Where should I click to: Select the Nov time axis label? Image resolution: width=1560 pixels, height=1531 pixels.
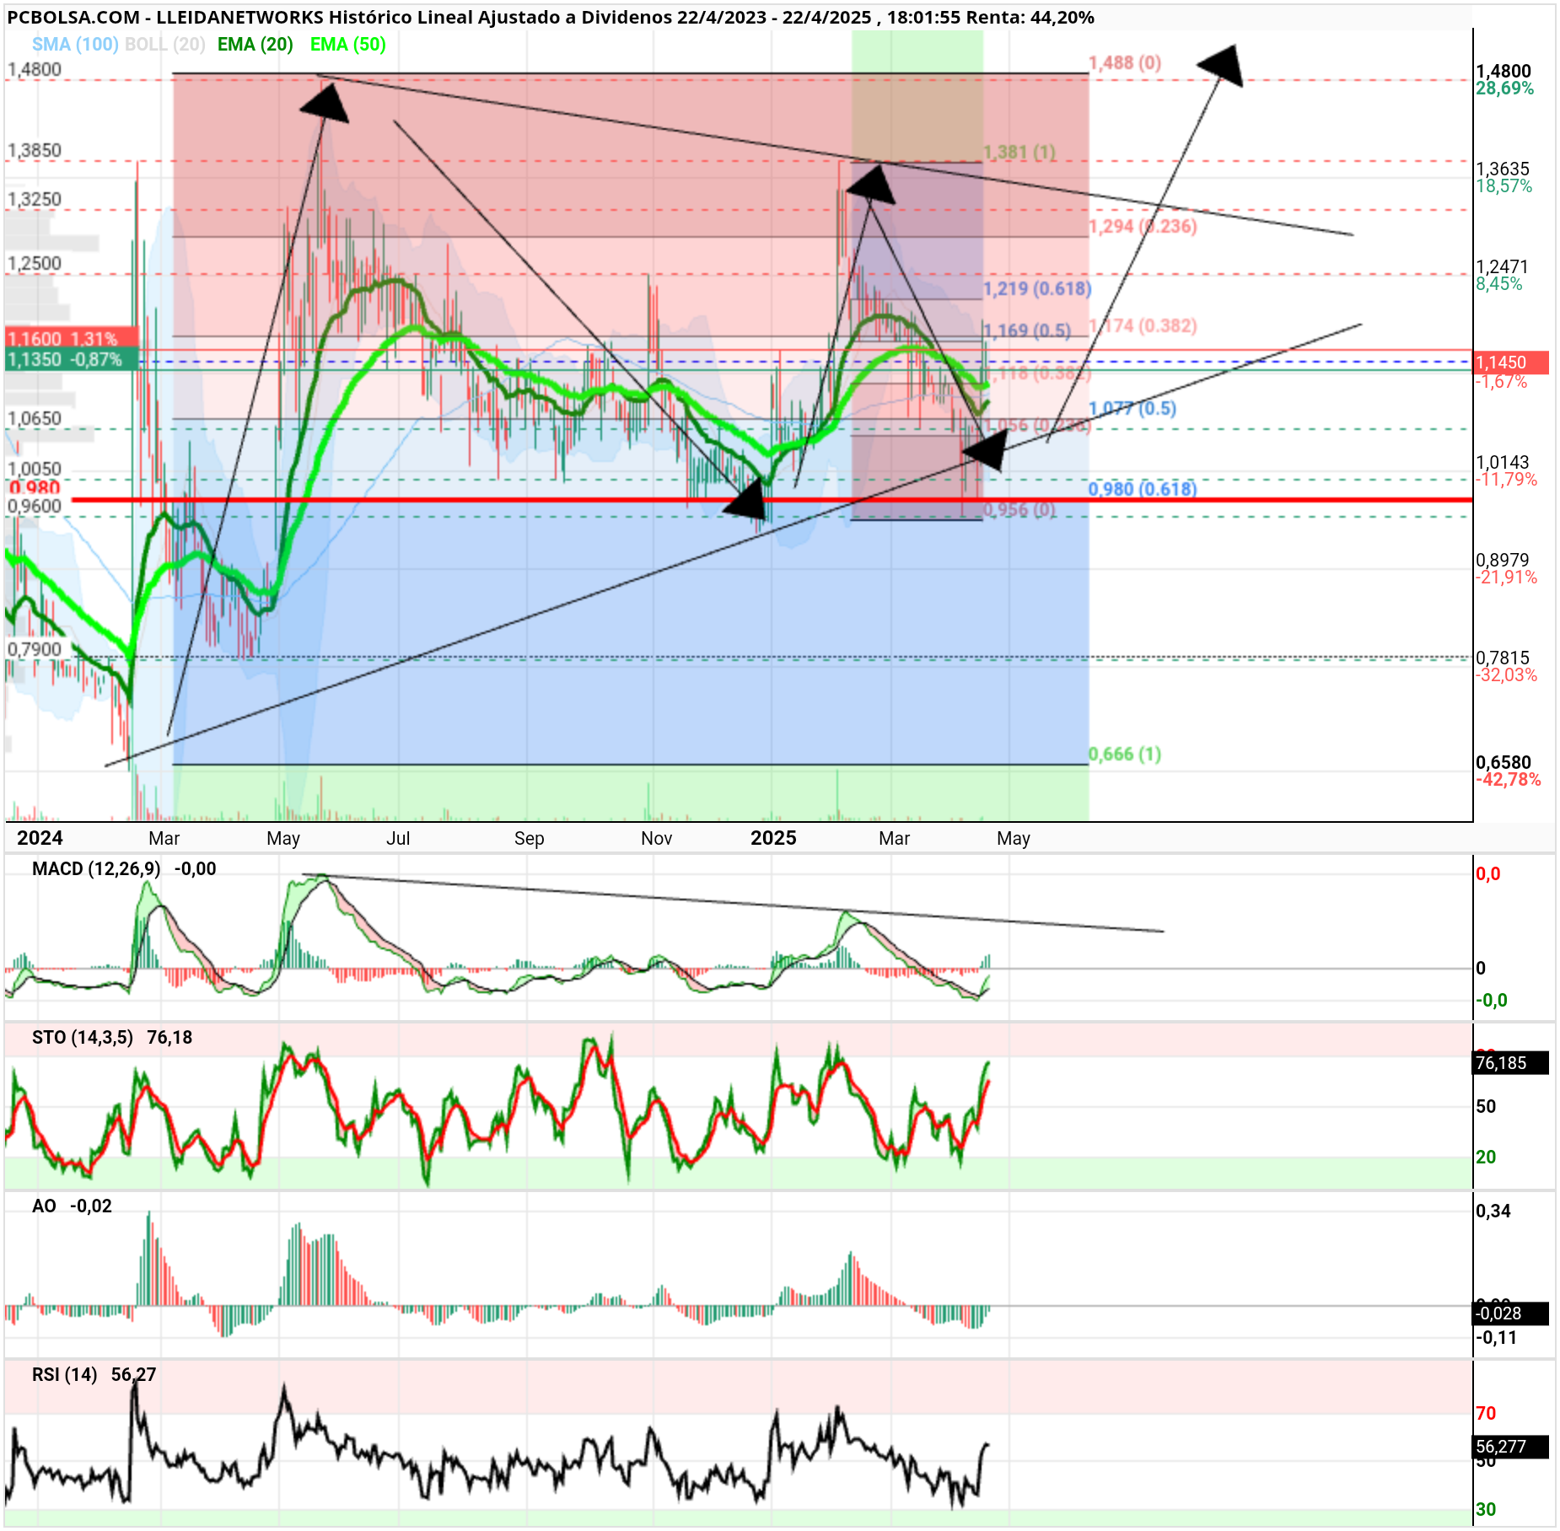click(x=657, y=838)
